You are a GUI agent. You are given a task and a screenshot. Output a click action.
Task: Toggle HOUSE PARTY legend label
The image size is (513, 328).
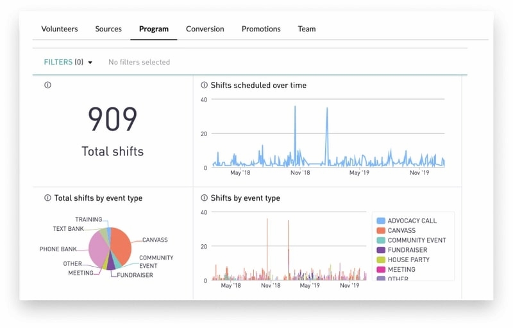[408, 260]
